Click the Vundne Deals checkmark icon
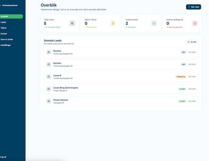209x161 pixels. pos(154,23)
